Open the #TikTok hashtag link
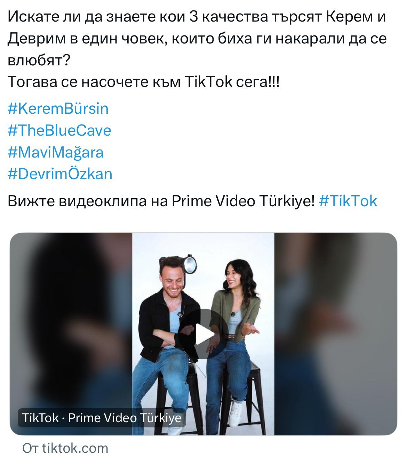407x474 pixels. [348, 201]
